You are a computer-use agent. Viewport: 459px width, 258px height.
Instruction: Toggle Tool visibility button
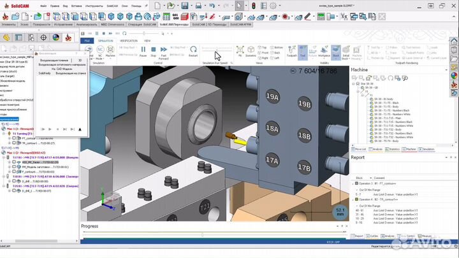[303, 50]
